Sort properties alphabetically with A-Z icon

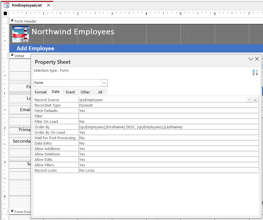(255, 72)
